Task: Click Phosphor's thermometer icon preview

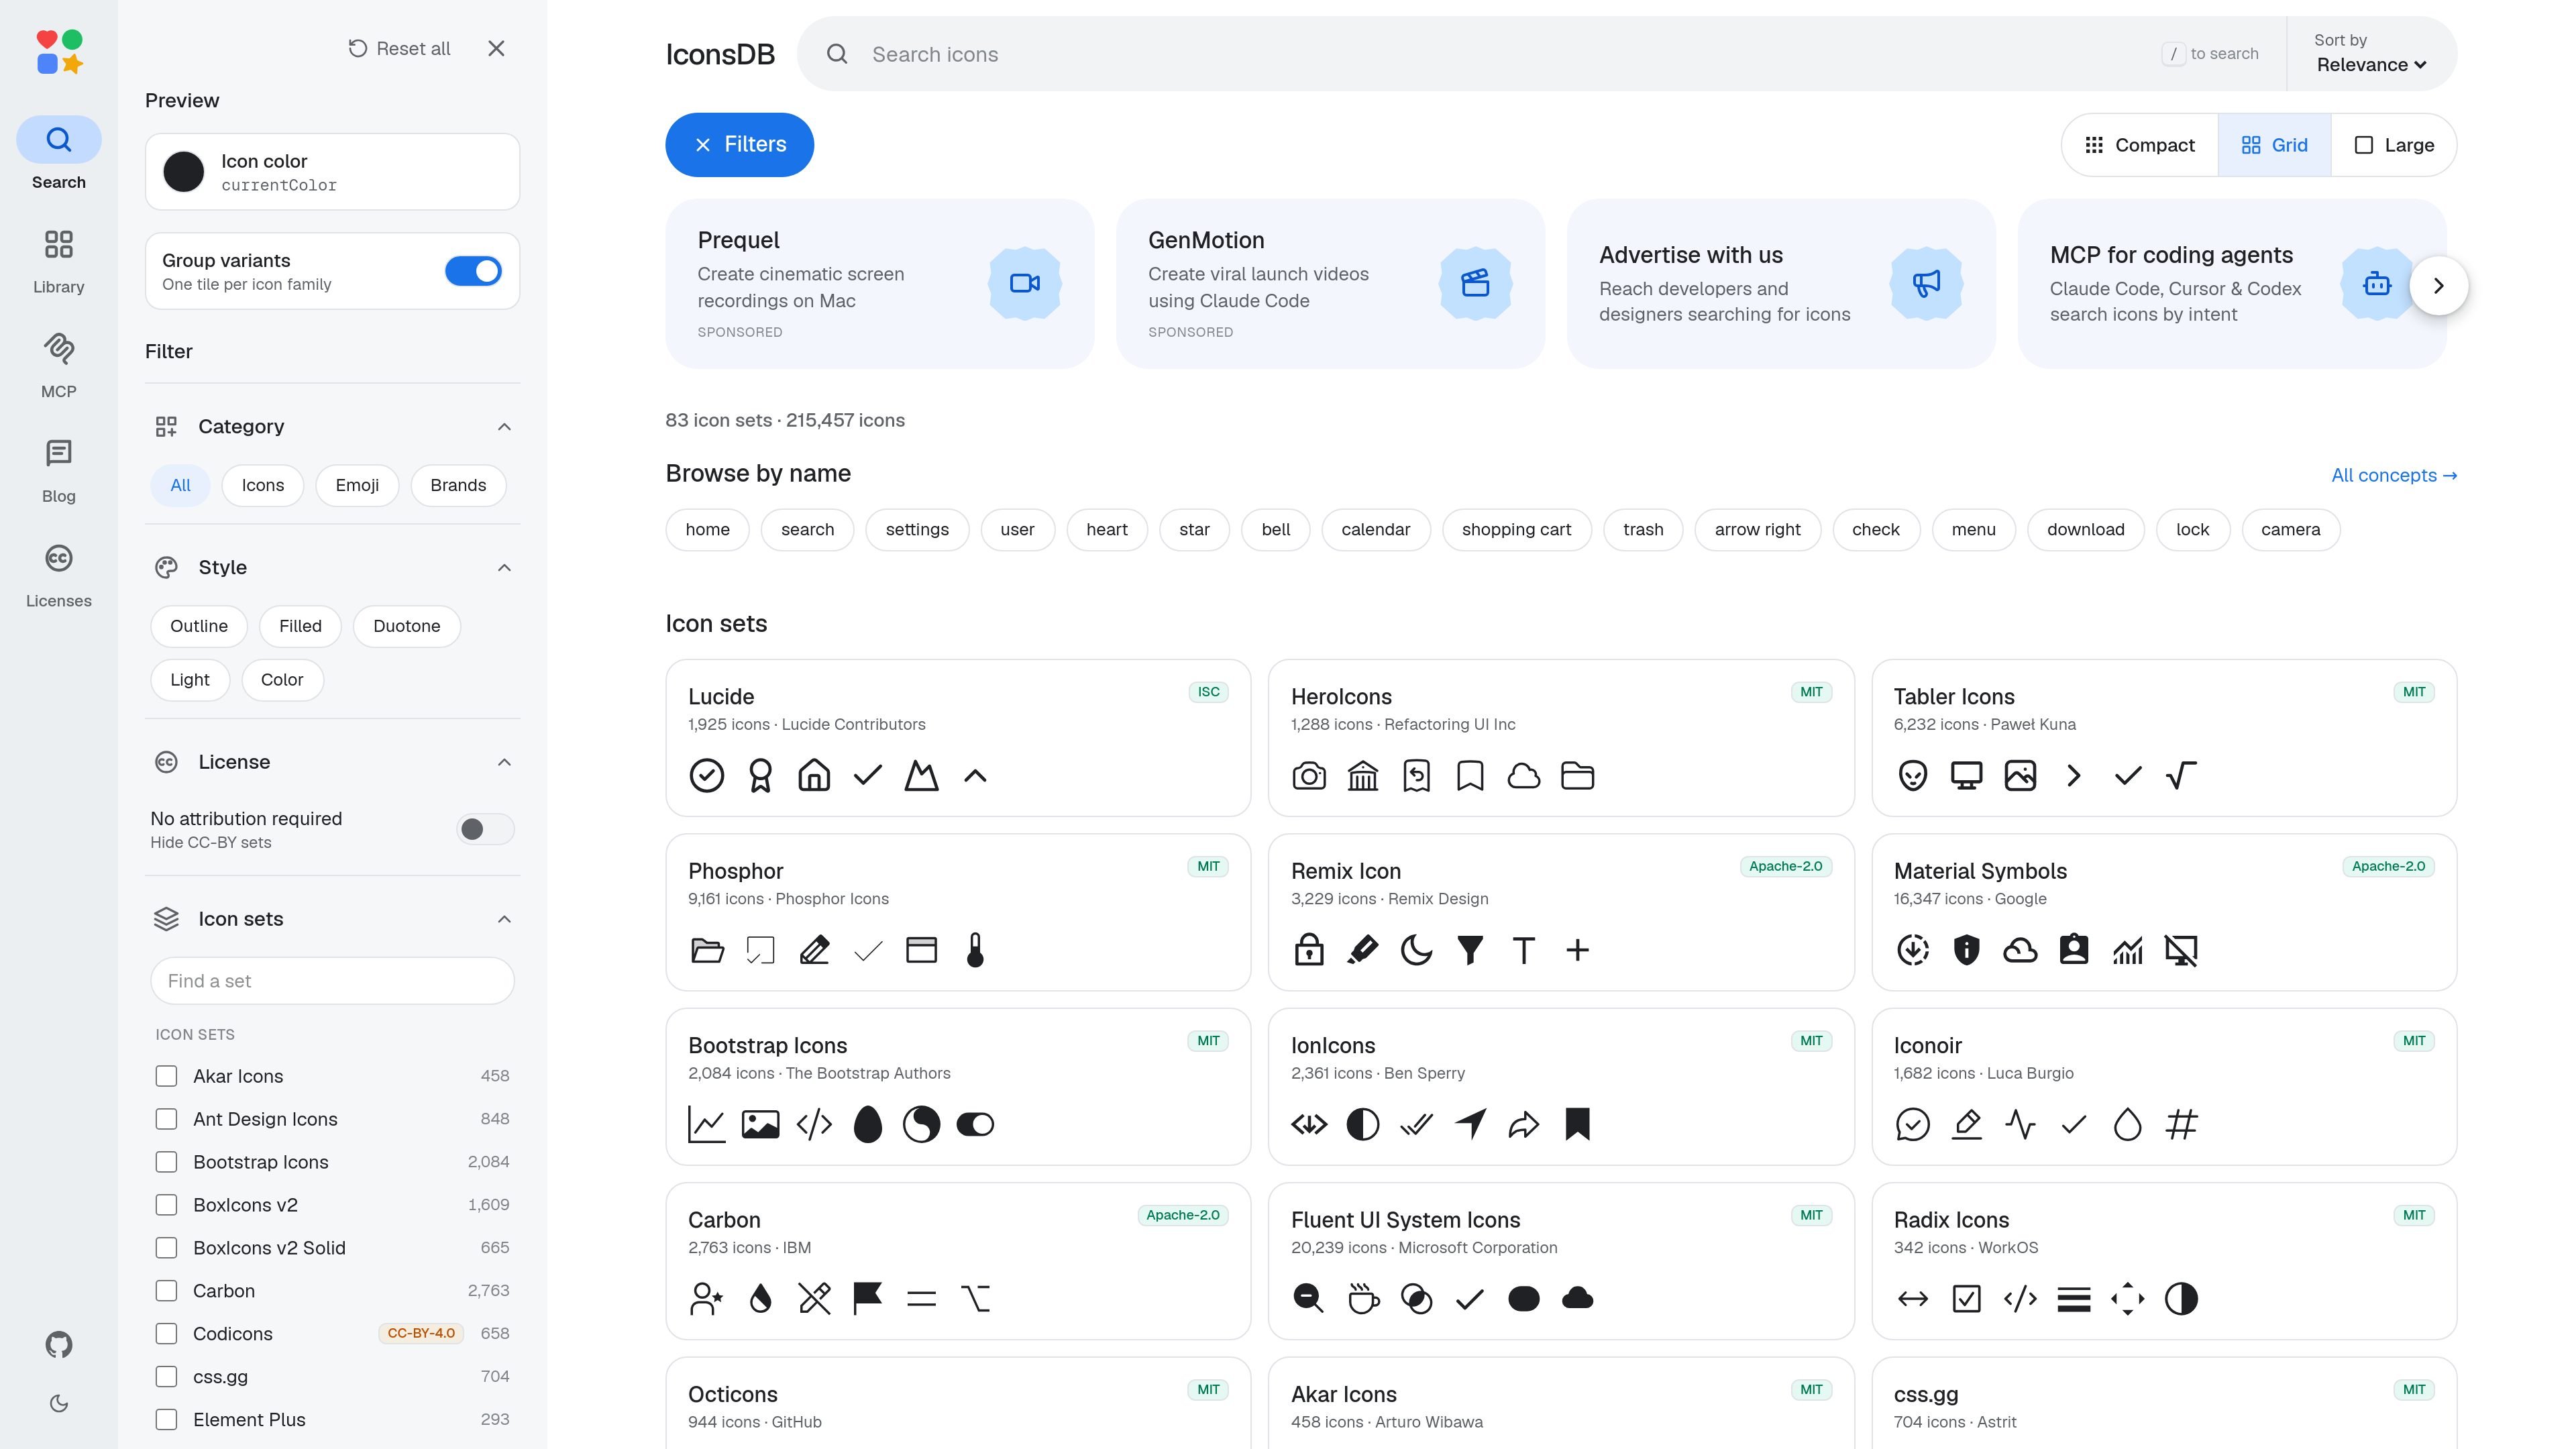Action: click(x=975, y=950)
